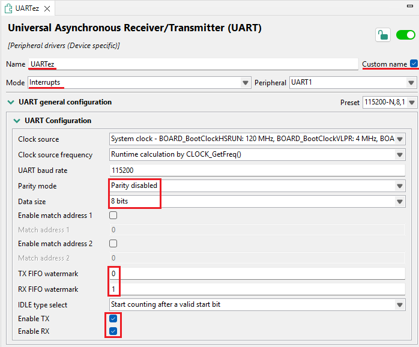Open the Parity mode dropdown
The image size is (419, 347).
click(x=400, y=186)
